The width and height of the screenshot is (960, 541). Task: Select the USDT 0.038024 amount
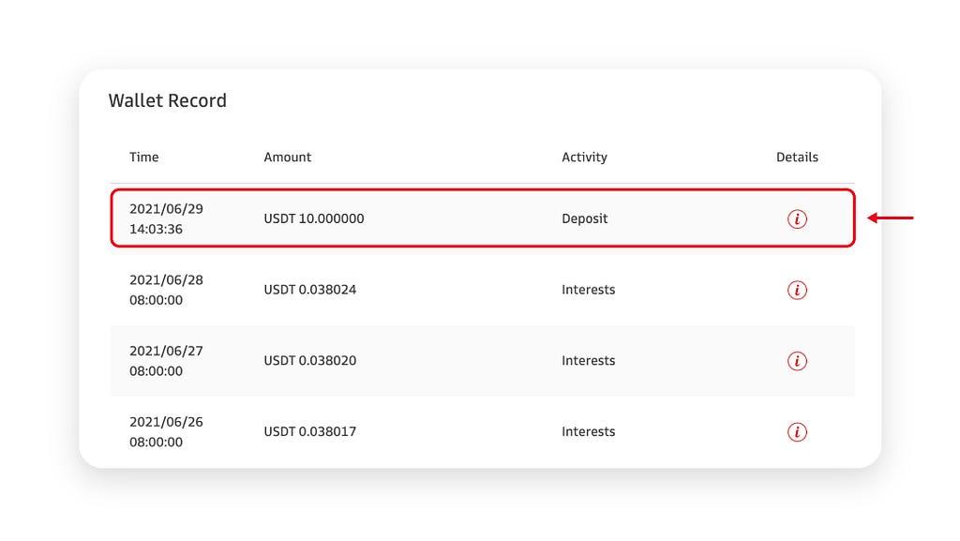coord(309,290)
